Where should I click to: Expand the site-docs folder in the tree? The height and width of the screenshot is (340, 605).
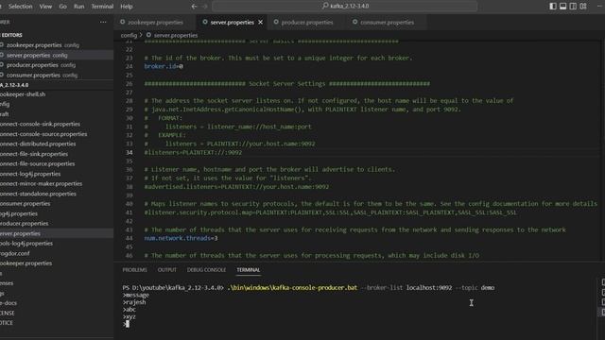pyautogui.click(x=57, y=303)
